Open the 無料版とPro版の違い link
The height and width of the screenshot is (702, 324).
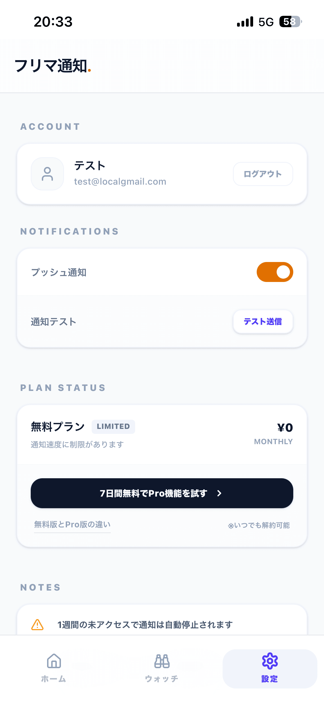pyautogui.click(x=72, y=525)
